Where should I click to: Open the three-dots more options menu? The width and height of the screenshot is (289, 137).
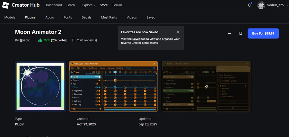point(229,33)
